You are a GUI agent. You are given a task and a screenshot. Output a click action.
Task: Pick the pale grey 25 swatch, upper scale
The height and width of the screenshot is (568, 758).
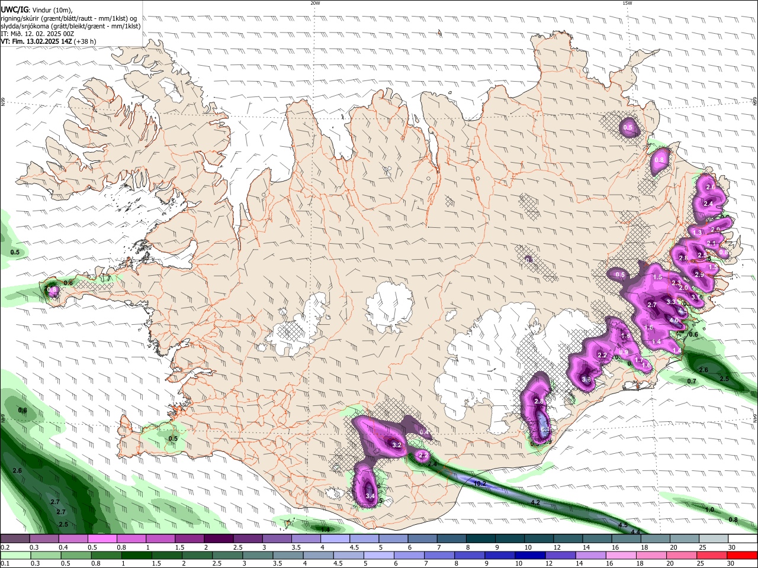(713, 539)
